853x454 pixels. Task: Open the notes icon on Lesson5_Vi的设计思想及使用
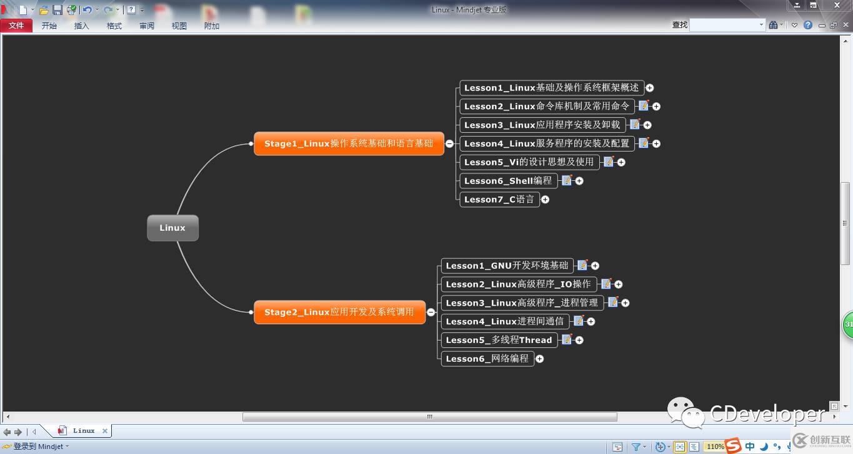(x=609, y=162)
